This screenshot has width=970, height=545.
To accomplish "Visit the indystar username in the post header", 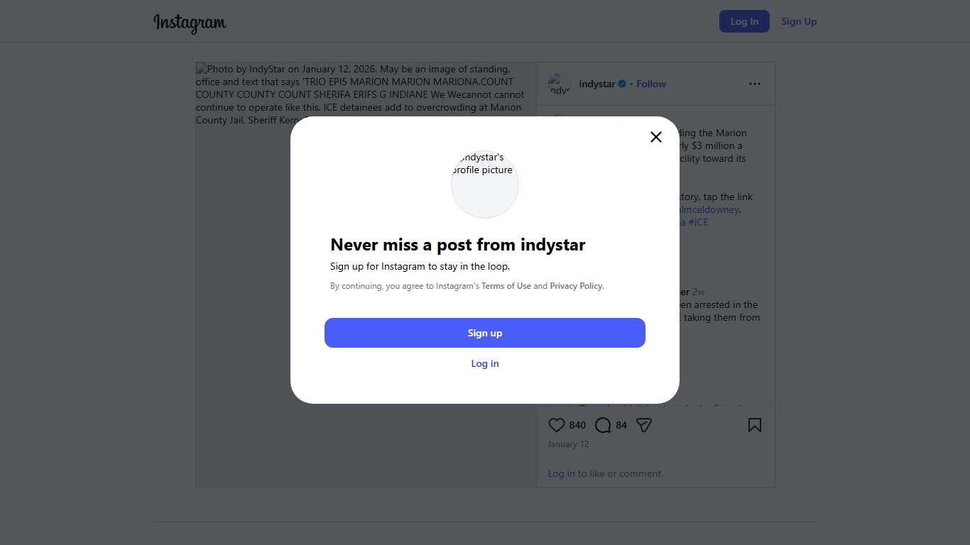I will click(x=596, y=84).
